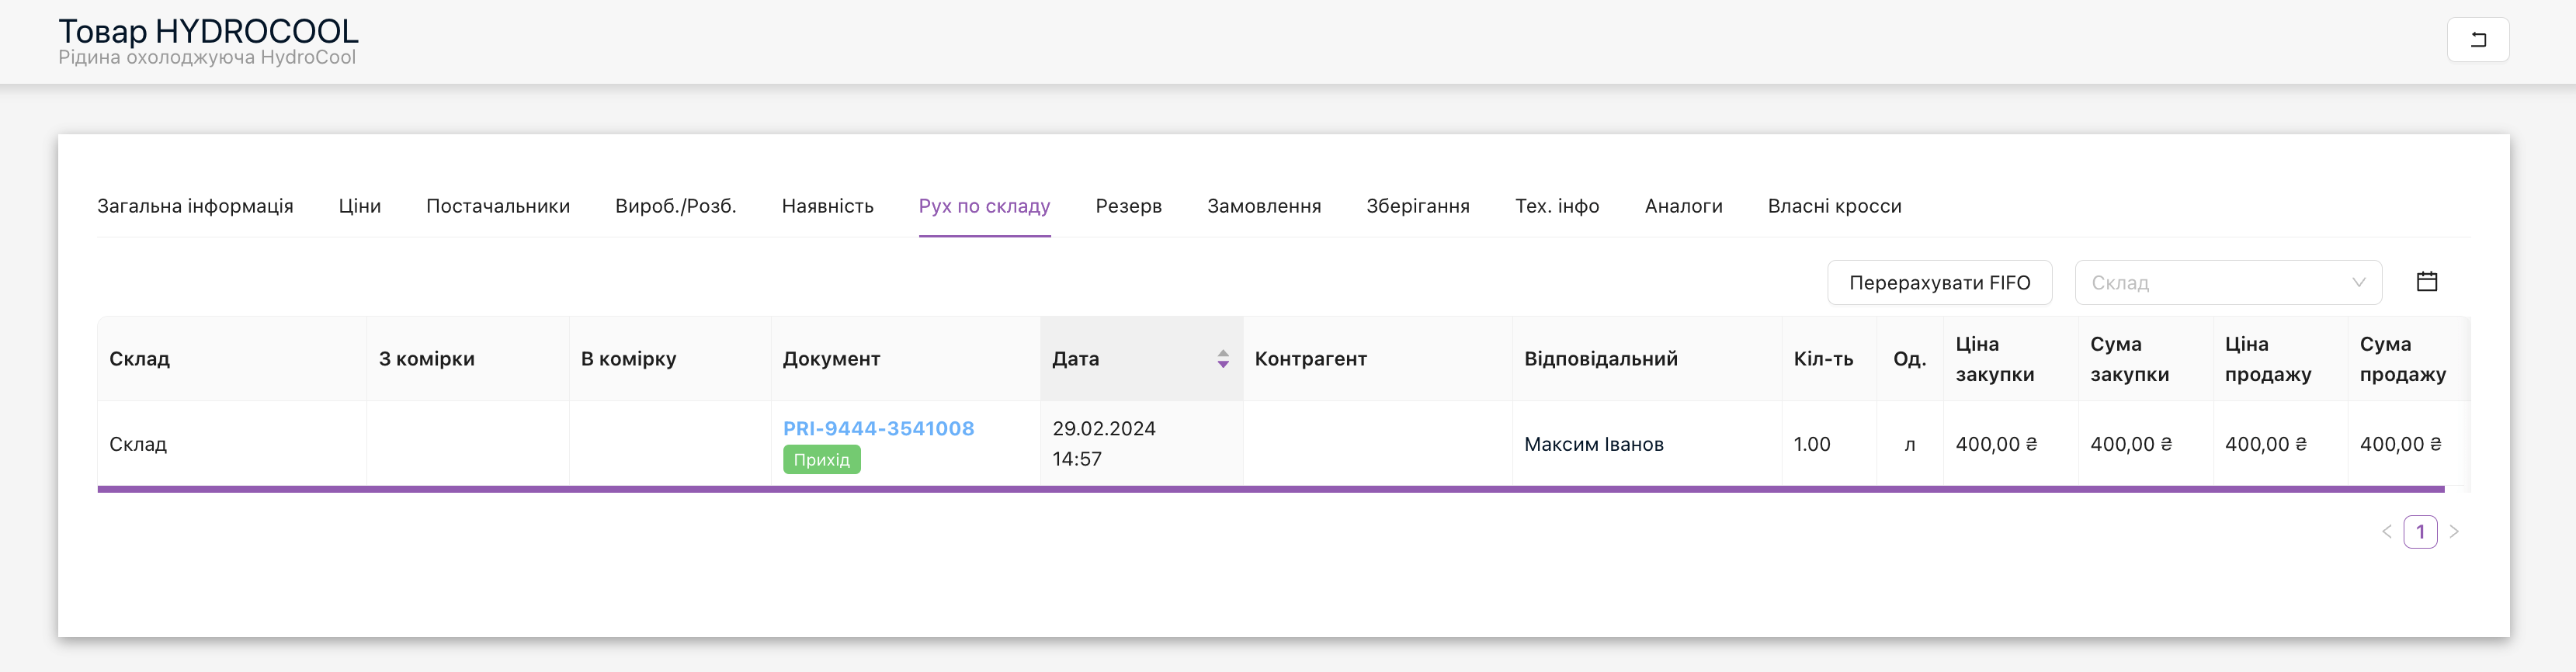Open the Тех. інфо tab
Viewport: 2576px width, 672px height.
[1556, 206]
